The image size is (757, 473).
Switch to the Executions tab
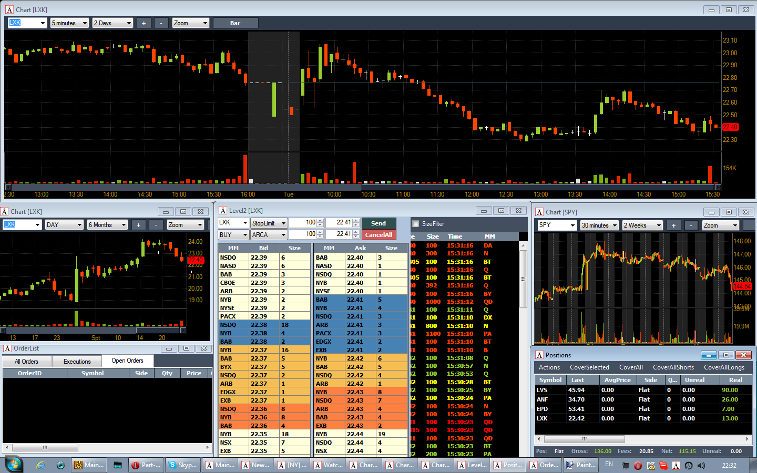click(77, 362)
